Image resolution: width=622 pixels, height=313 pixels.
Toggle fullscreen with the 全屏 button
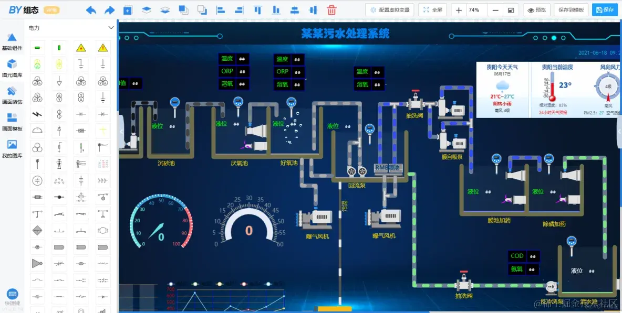pos(433,9)
